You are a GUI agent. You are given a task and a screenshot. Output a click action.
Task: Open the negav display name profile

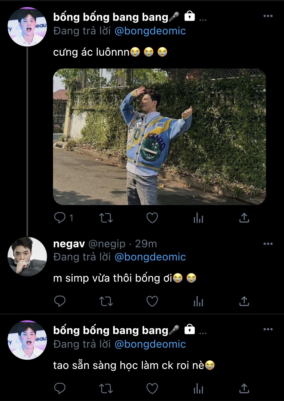click(x=69, y=244)
